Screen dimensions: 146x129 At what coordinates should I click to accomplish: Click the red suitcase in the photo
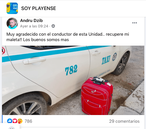pyautogui.click(x=97, y=96)
